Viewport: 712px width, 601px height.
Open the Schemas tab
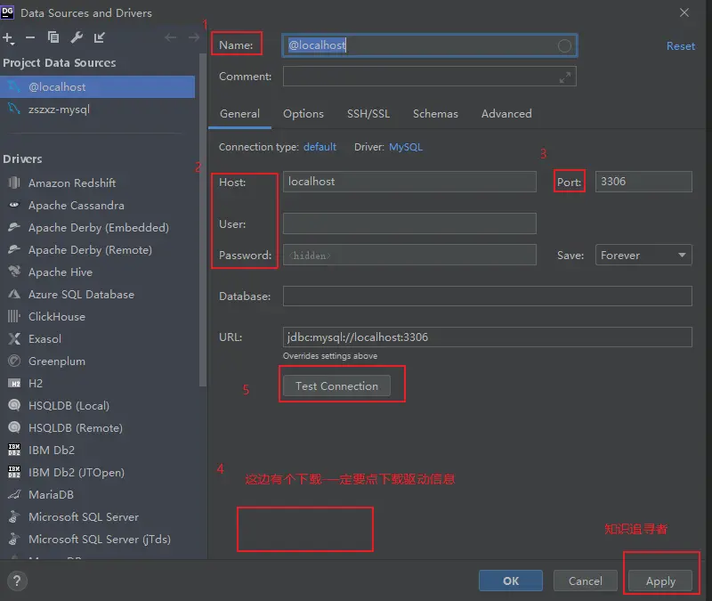[435, 114]
